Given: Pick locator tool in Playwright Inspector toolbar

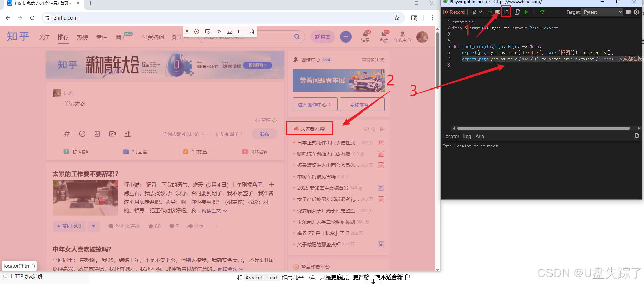Looking at the screenshot, I should pos(473,12).
